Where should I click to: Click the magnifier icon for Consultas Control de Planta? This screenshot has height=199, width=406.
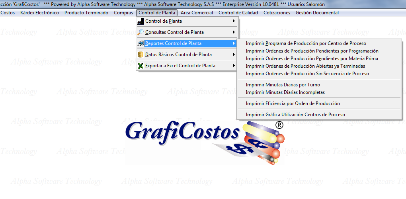click(x=141, y=32)
